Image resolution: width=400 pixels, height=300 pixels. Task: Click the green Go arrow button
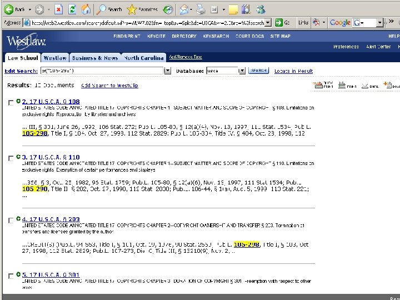tap(279, 23)
